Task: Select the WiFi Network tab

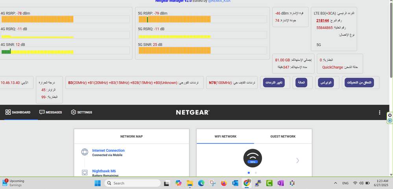Action: coord(225,136)
